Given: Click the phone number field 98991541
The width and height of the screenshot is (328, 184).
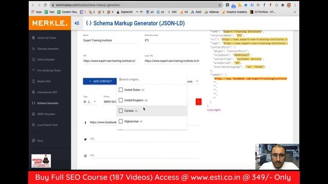Looking at the screenshot, I should [x=110, y=102].
